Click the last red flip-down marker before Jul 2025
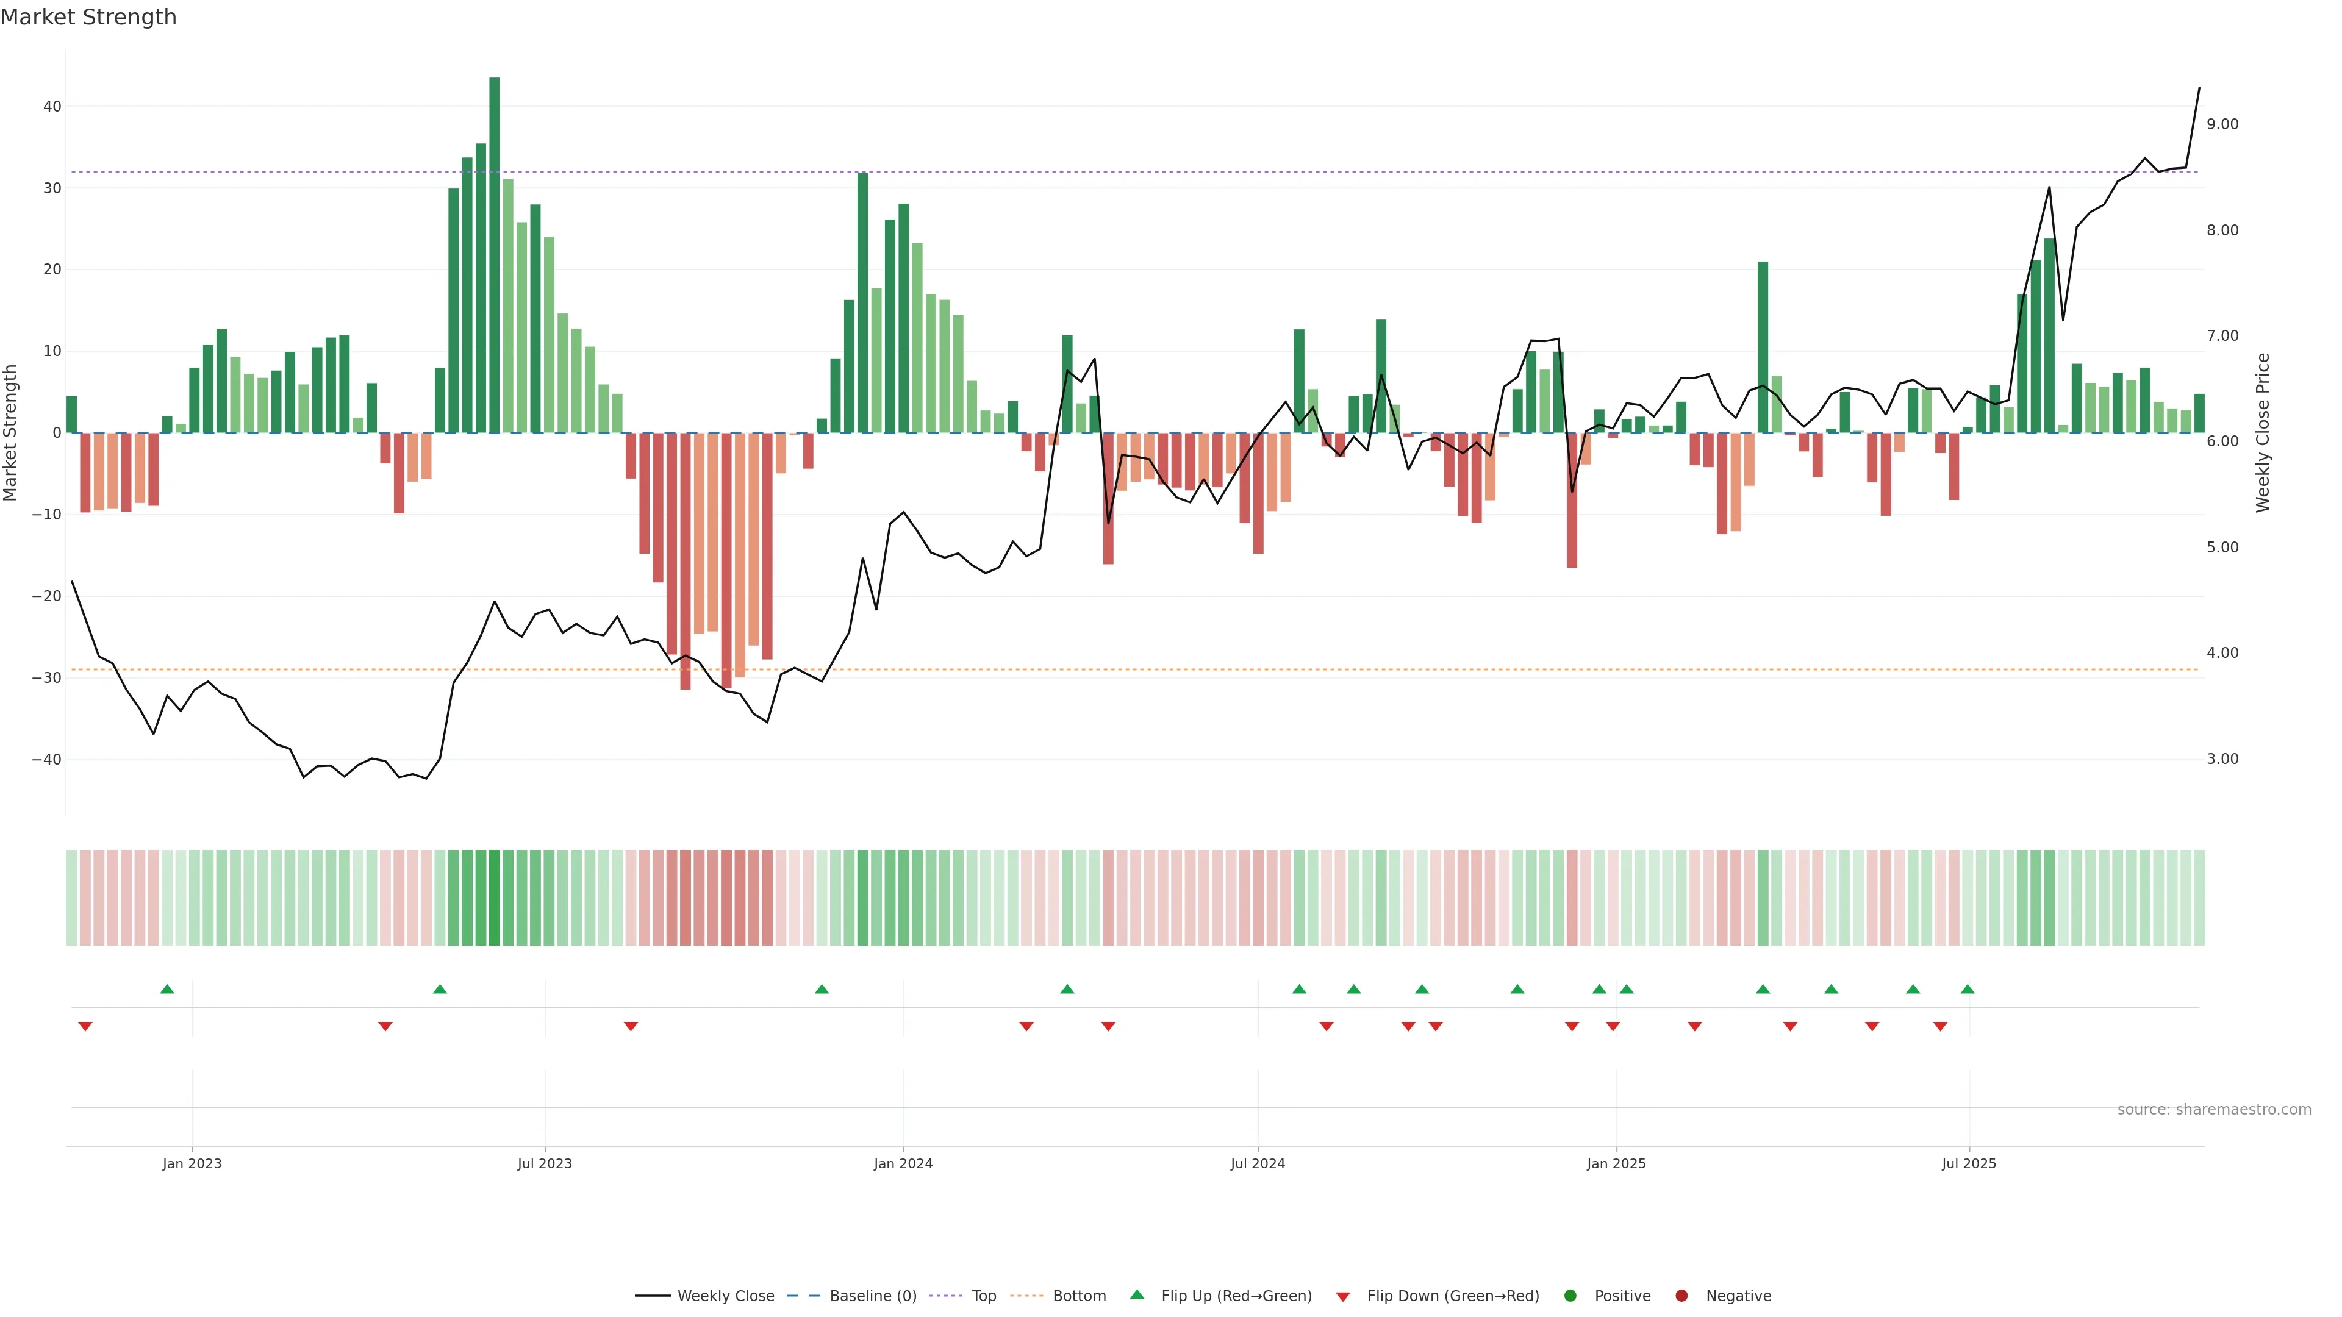This screenshot has height=1317, width=2342. click(x=1940, y=1026)
